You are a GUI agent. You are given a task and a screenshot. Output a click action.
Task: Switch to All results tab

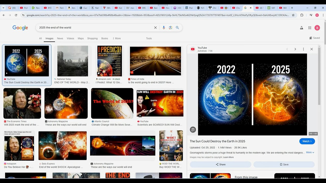coord(40,38)
